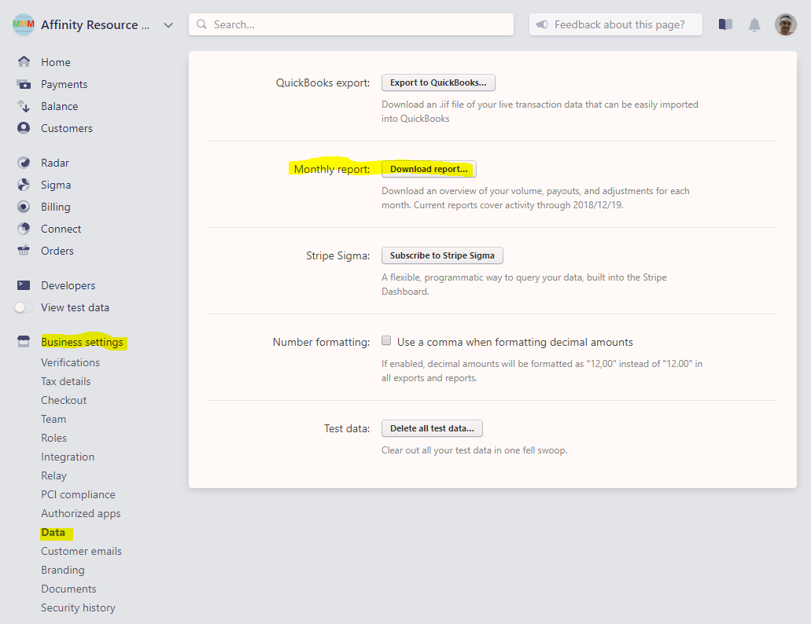Open Customer emails link
Image resolution: width=811 pixels, height=624 pixels.
81,551
